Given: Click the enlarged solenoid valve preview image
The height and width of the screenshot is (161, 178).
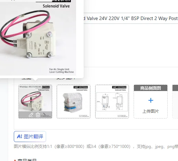Looking at the screenshot, I should tap(38, 38).
